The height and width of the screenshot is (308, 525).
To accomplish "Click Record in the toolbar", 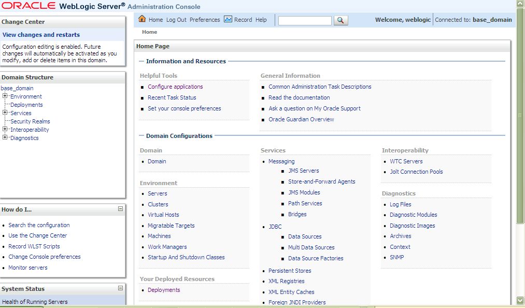I will click(x=243, y=20).
